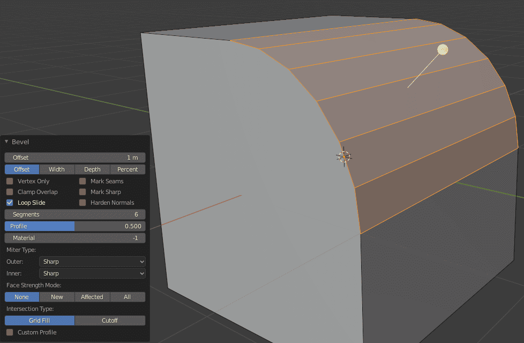The height and width of the screenshot is (343, 524).
Task: Switch bevel width type to Width
Action: pos(57,169)
